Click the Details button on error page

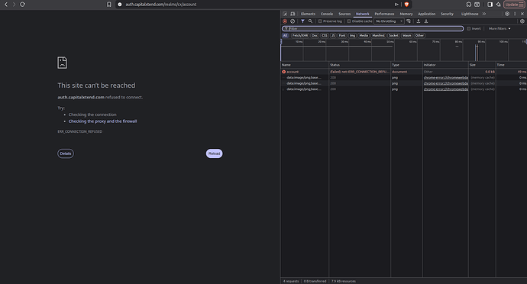[x=66, y=153]
